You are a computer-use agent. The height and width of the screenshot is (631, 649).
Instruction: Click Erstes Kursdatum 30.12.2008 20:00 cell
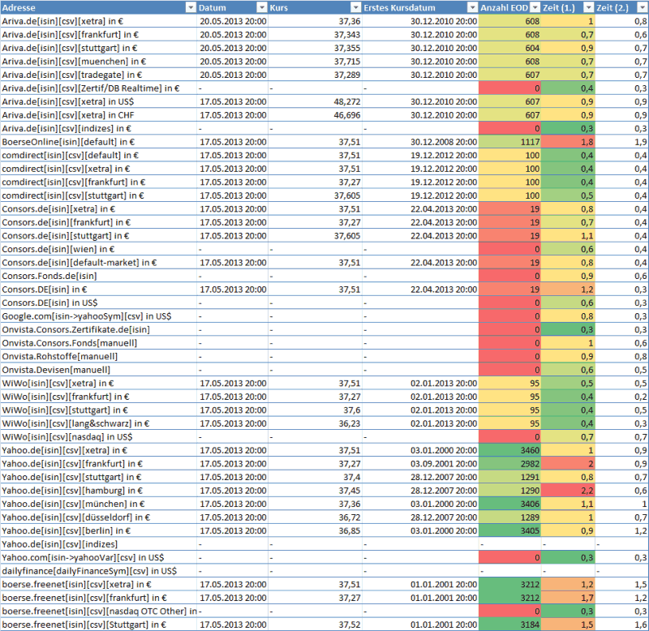(x=420, y=142)
